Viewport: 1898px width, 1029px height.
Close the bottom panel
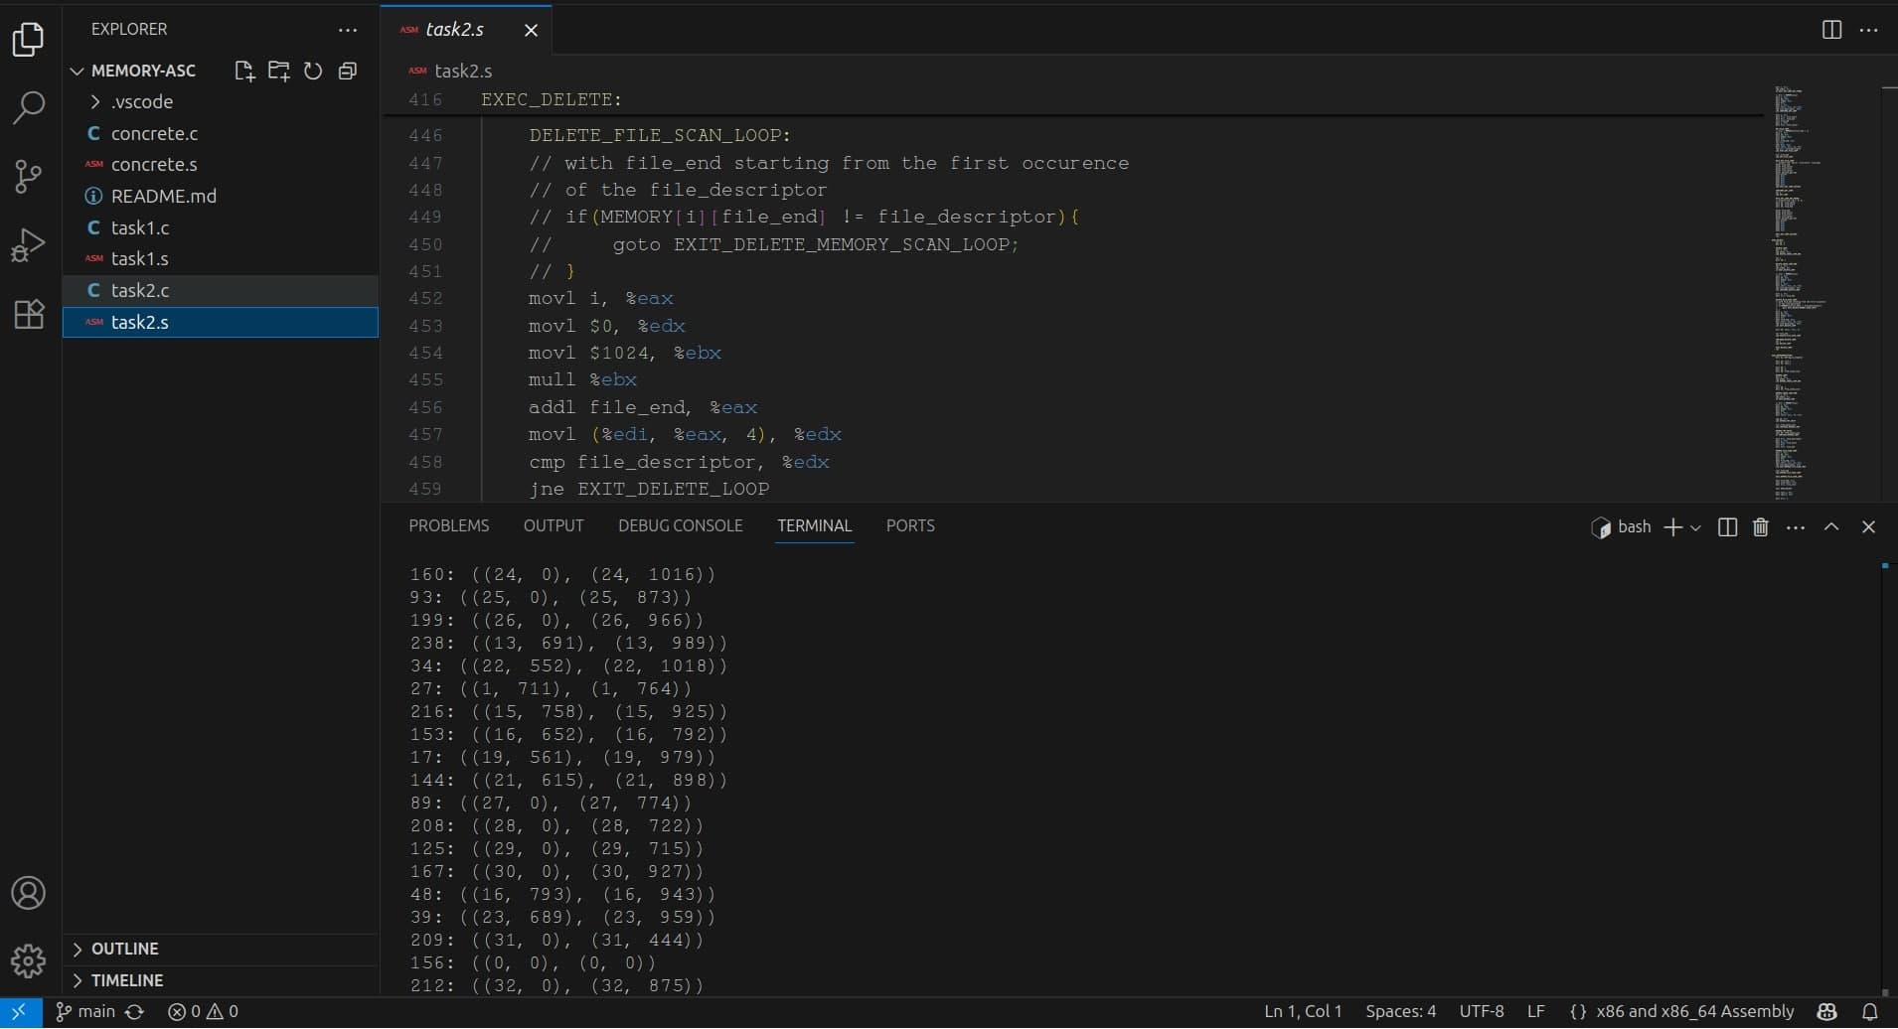(x=1868, y=527)
